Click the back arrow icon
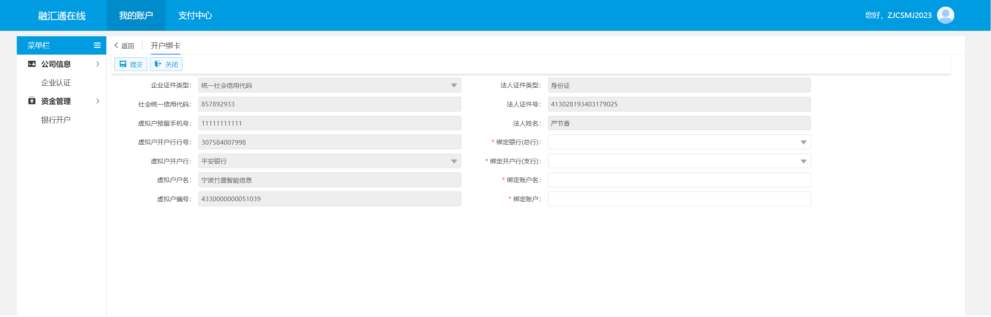Viewport: 991px width, 317px height. [116, 46]
